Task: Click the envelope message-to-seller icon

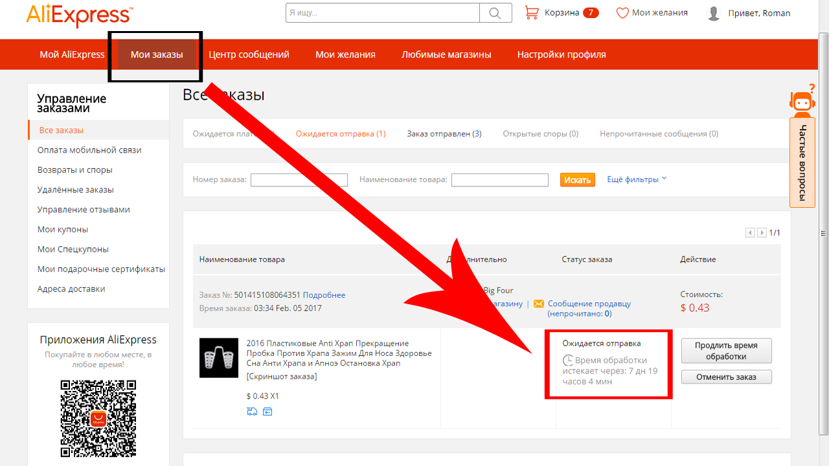Action: tap(539, 304)
